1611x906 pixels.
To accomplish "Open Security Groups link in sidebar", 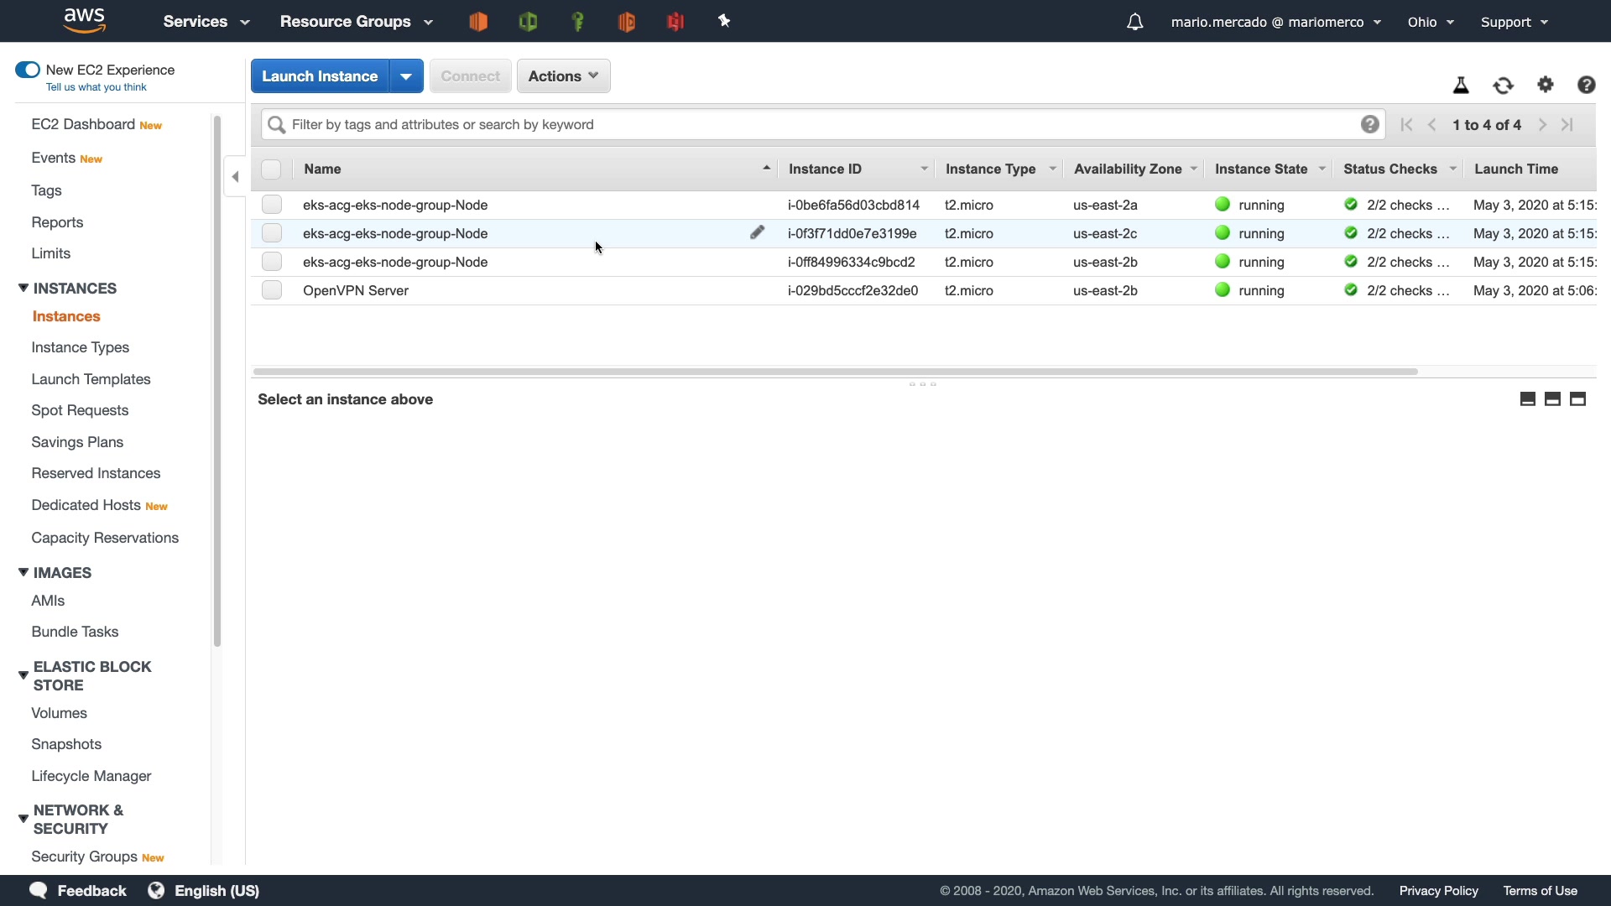I will click(84, 857).
